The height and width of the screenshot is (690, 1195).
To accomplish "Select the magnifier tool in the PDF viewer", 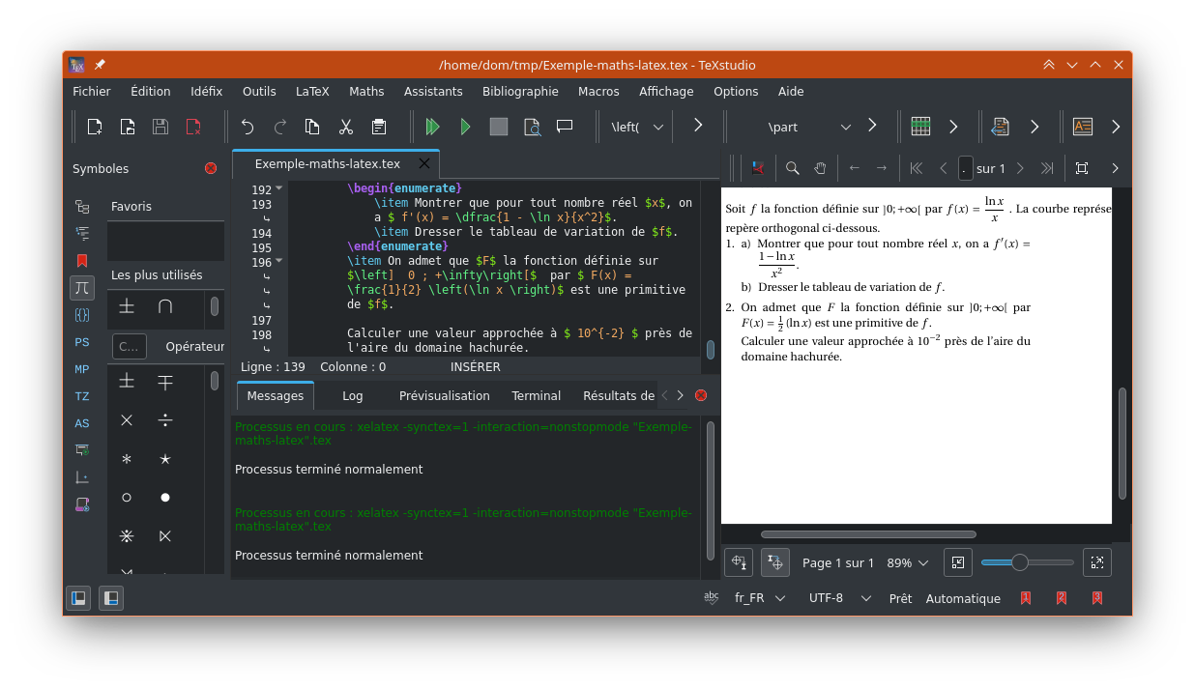I will point(793,168).
